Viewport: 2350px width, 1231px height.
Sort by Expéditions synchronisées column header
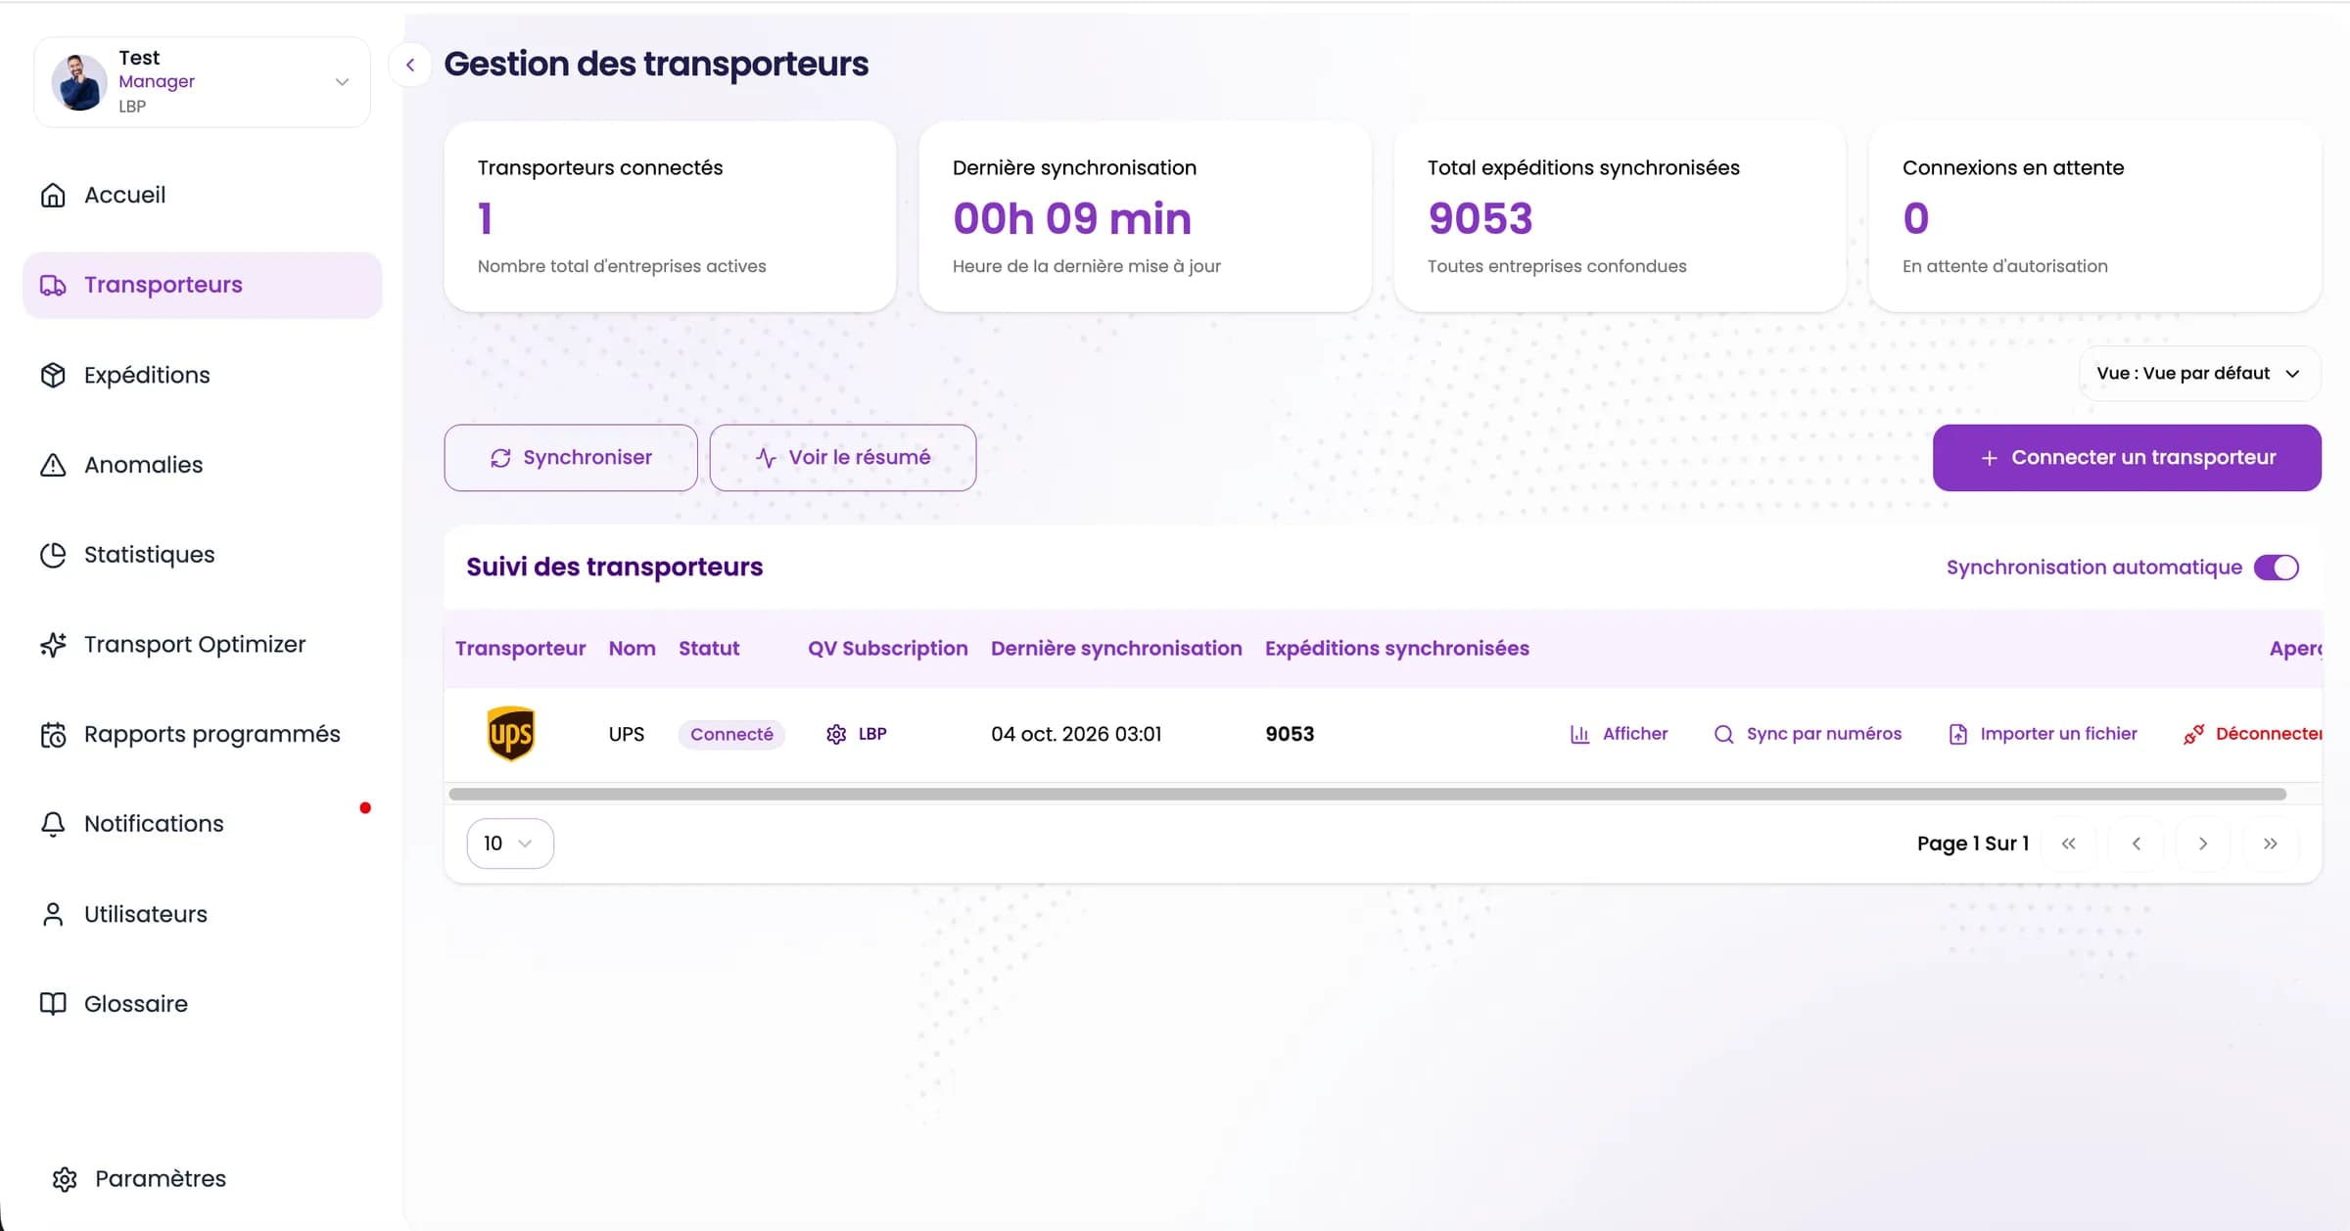pyautogui.click(x=1396, y=648)
